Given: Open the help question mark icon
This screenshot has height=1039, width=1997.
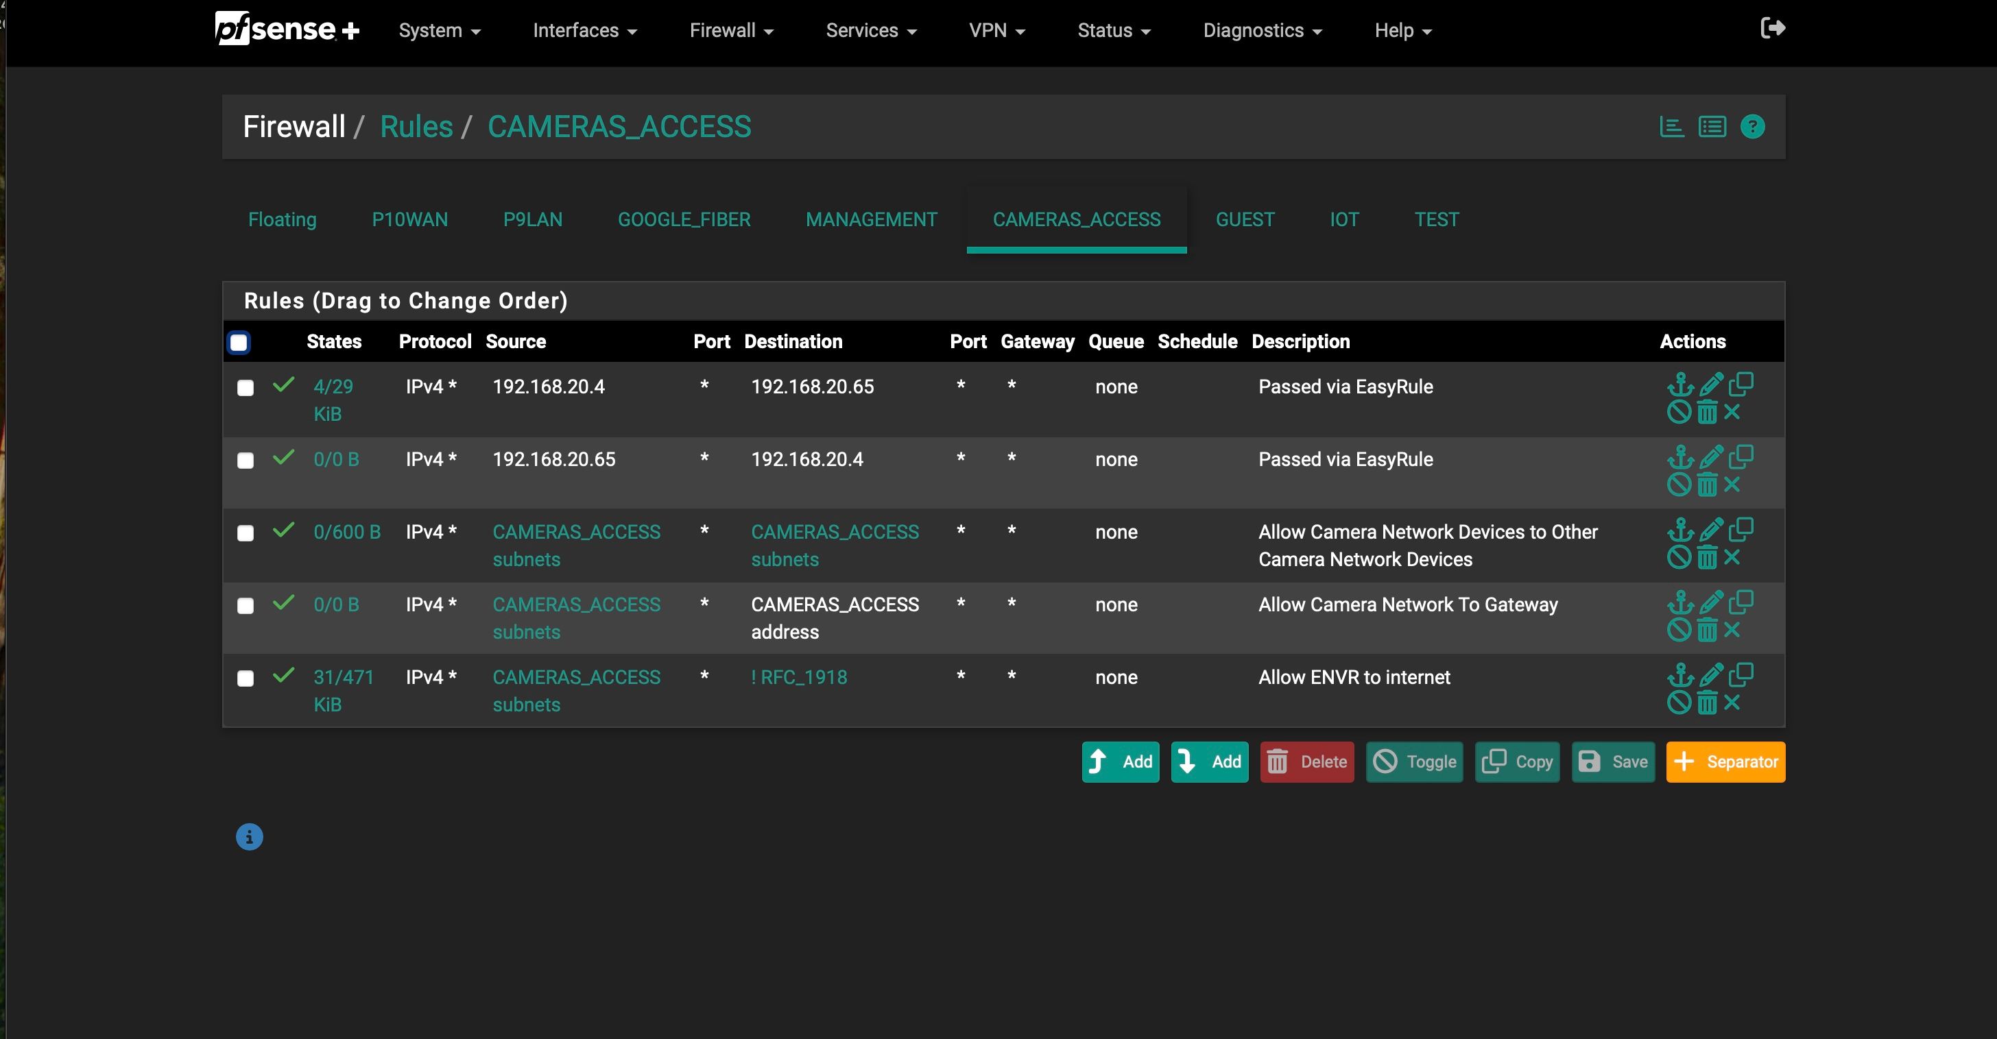Looking at the screenshot, I should coord(1752,126).
